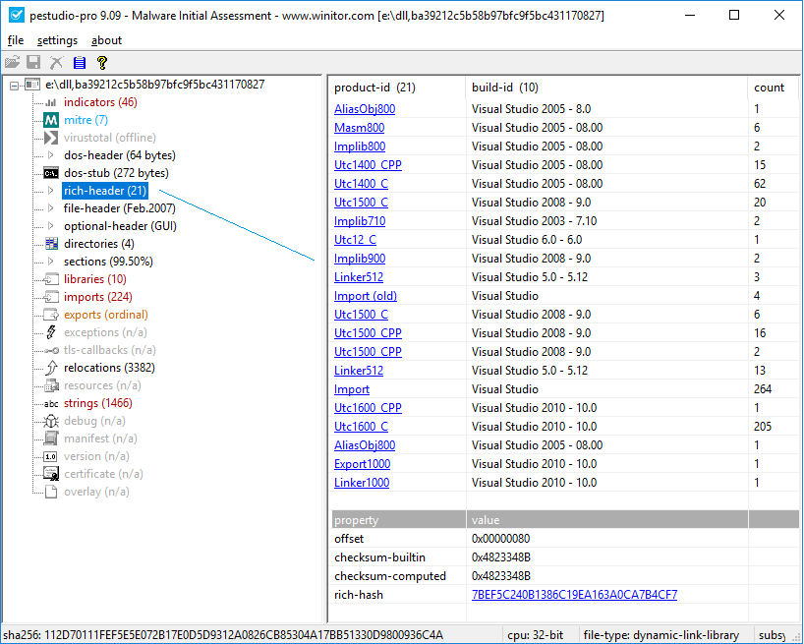Open the about menu
Screen dimensions: 804x644
tap(107, 40)
